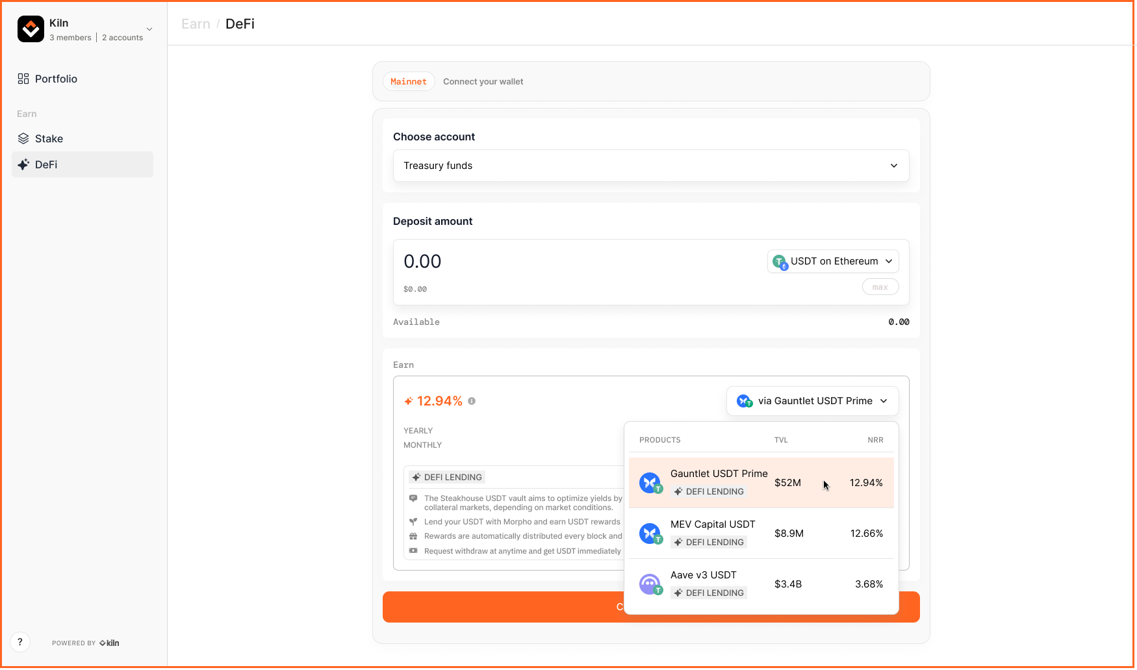Click the 12.66% NRR value
The image size is (1137, 670).
click(867, 534)
